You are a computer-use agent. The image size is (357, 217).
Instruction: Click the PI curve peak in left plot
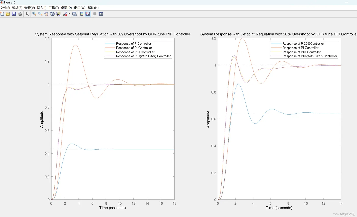pyautogui.click(x=75, y=45)
